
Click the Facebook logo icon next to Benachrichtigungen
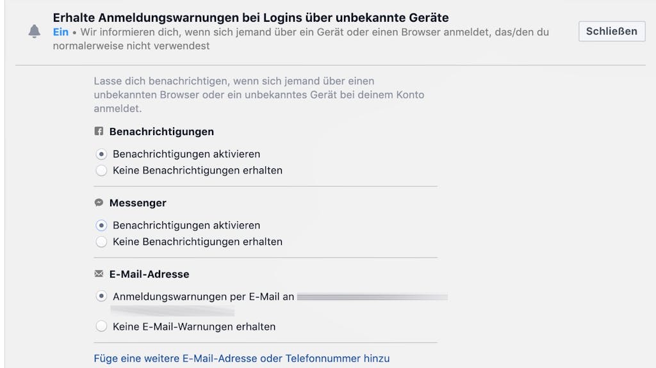click(99, 131)
